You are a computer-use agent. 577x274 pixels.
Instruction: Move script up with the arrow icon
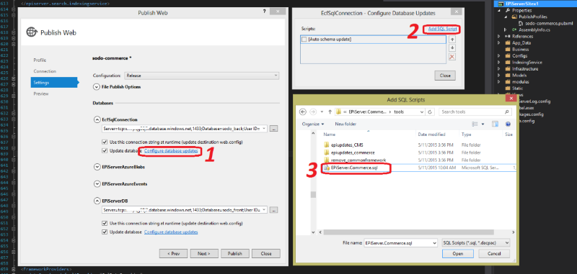452,40
